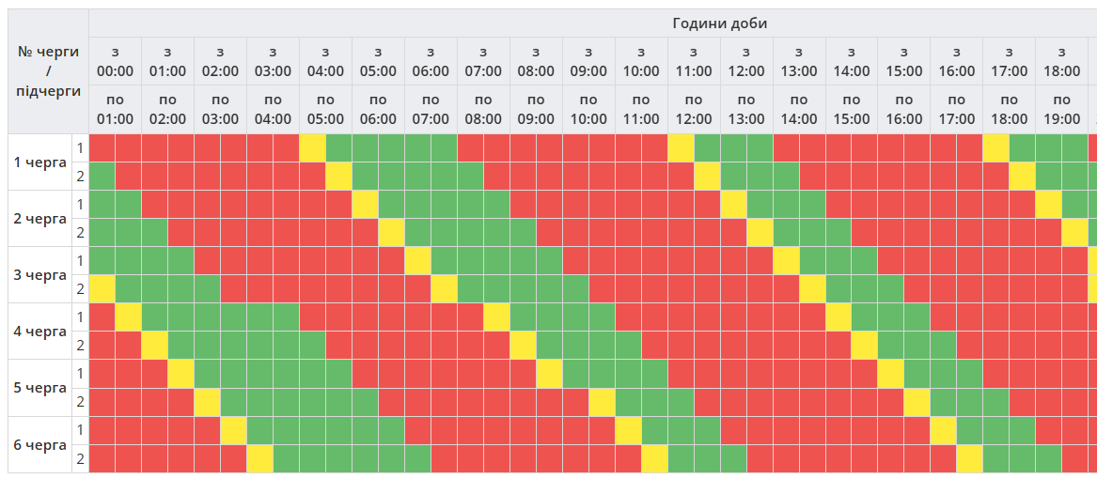
Task: Select yellow 15:00 cell in 5 черга subqueue 1
Action: 891,374
